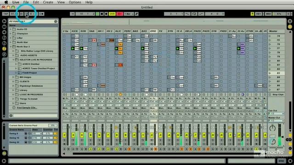Screen dimensions: 294x165
Task: Launch scene 83 from the Master column
Action: click(270, 73)
